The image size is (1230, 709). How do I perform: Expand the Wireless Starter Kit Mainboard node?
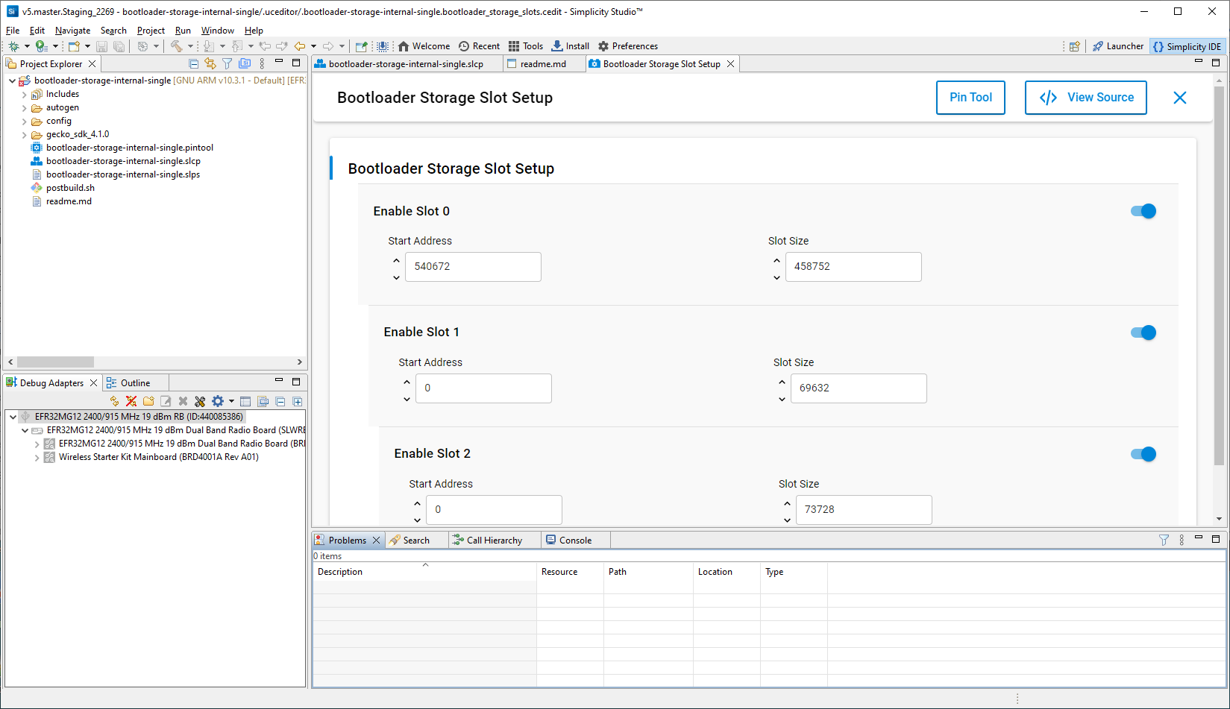pyautogui.click(x=37, y=458)
